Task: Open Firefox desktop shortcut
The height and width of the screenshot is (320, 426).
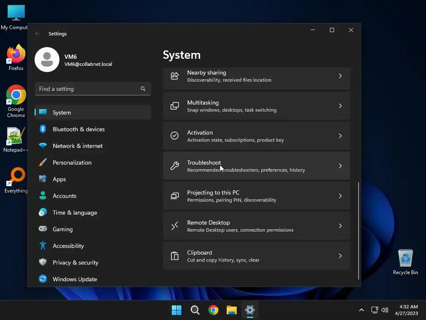Action: point(16,57)
